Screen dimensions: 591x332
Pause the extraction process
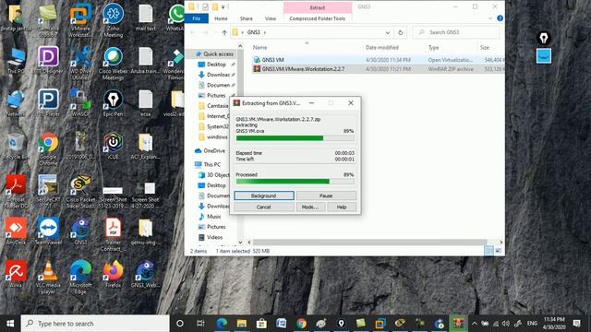click(326, 196)
